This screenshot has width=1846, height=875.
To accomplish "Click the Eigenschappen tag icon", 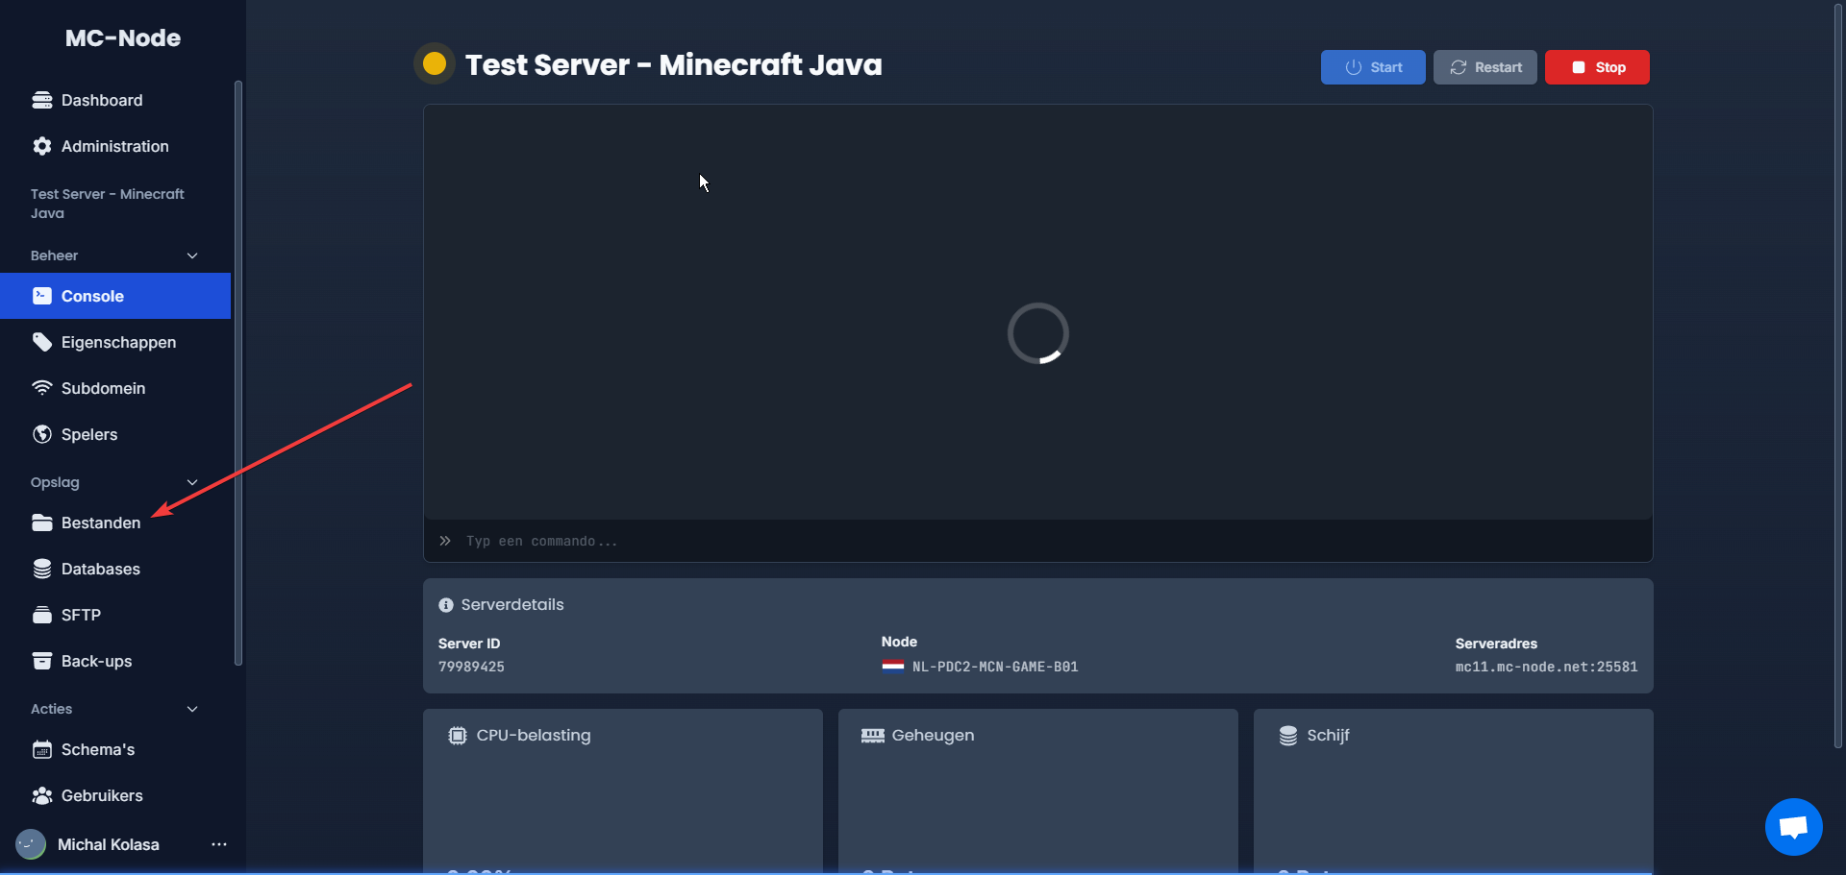I will [41, 342].
